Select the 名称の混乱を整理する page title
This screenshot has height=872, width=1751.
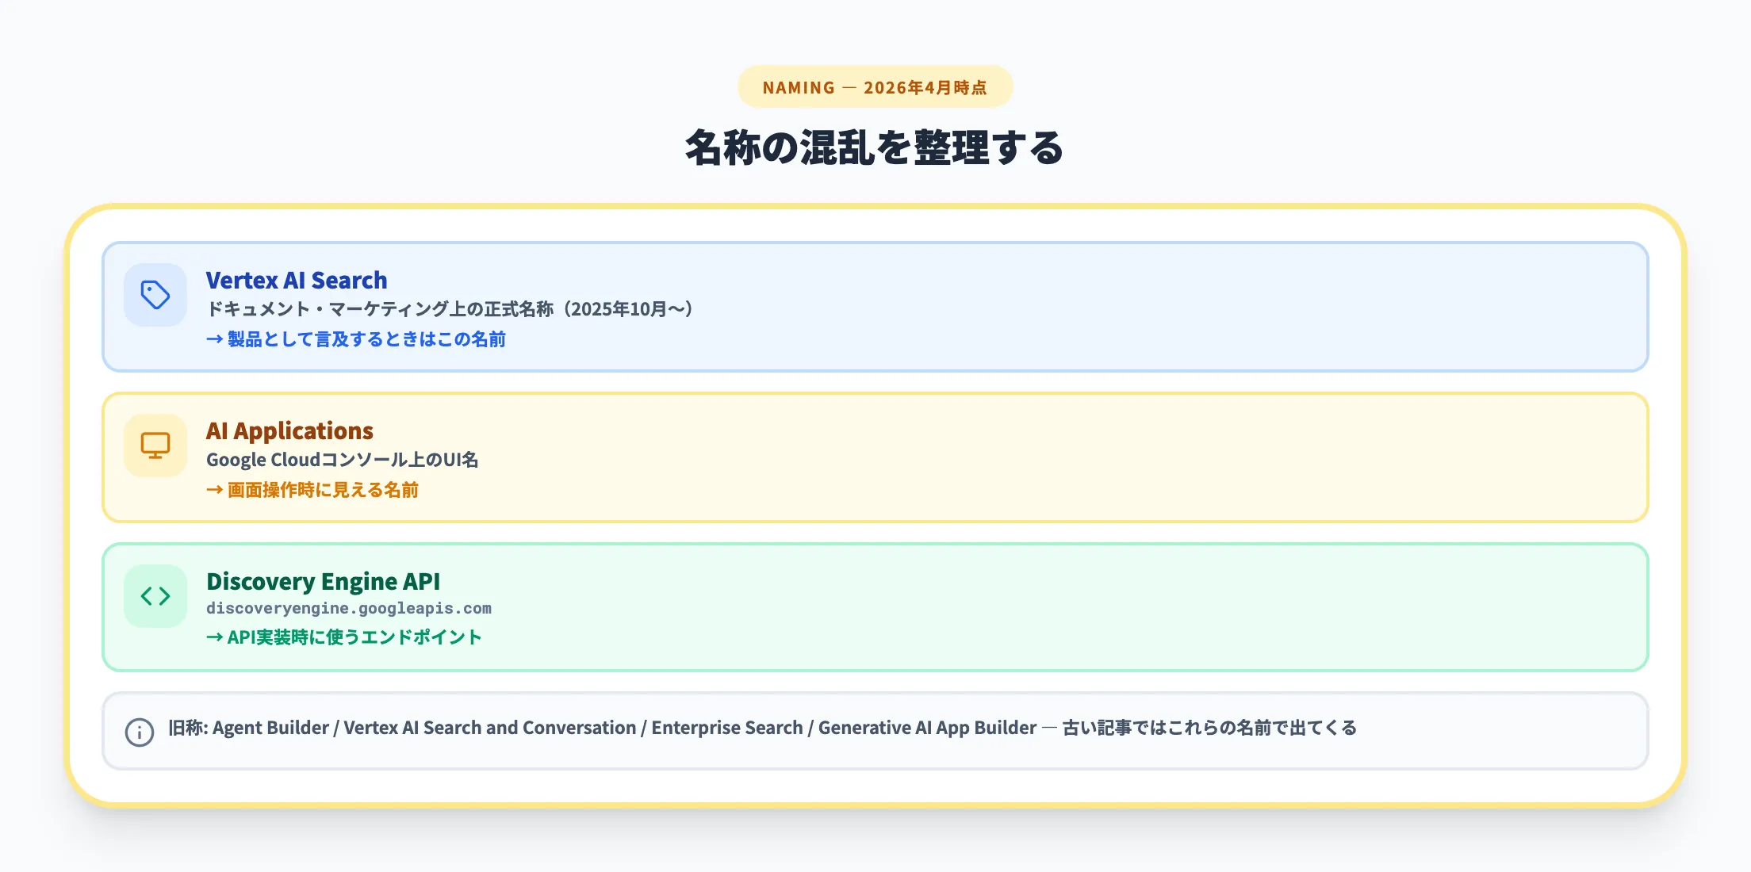pyautogui.click(x=875, y=147)
